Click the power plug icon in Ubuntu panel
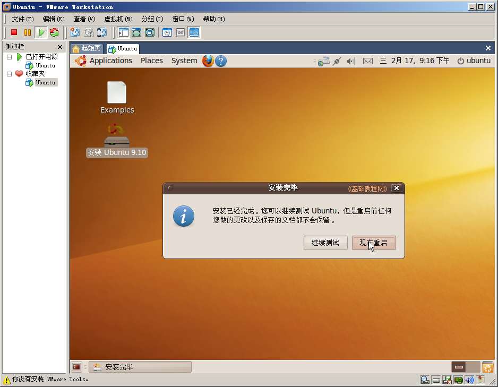 (x=337, y=61)
